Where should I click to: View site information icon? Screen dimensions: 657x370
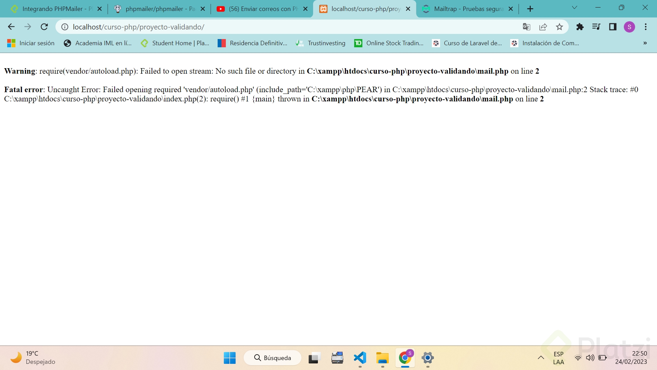tap(65, 27)
